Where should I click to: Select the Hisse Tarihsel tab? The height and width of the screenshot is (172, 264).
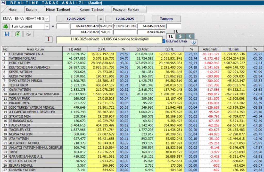click(58, 10)
